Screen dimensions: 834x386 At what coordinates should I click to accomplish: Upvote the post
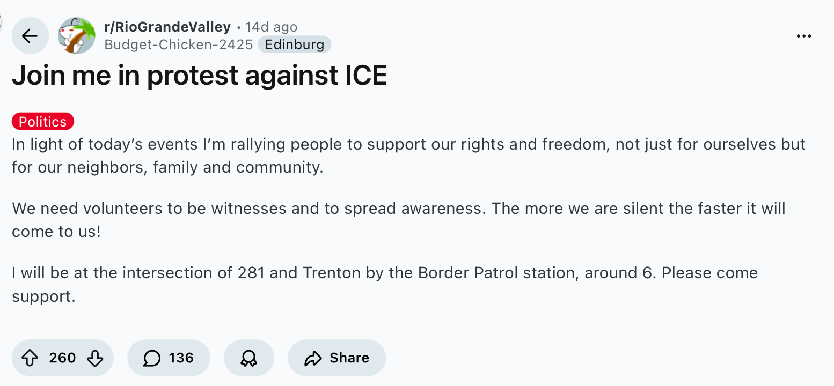point(30,358)
